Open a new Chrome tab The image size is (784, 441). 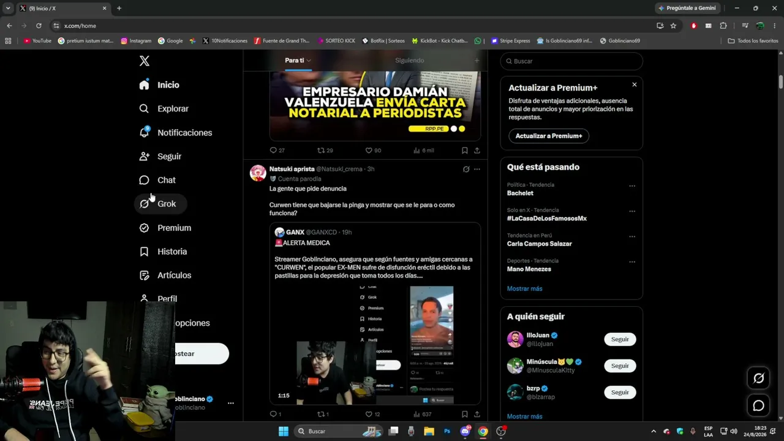pyautogui.click(x=119, y=9)
